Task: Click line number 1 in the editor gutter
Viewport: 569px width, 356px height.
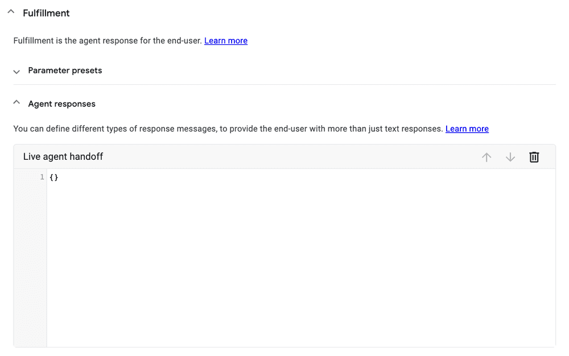Action: (41, 177)
